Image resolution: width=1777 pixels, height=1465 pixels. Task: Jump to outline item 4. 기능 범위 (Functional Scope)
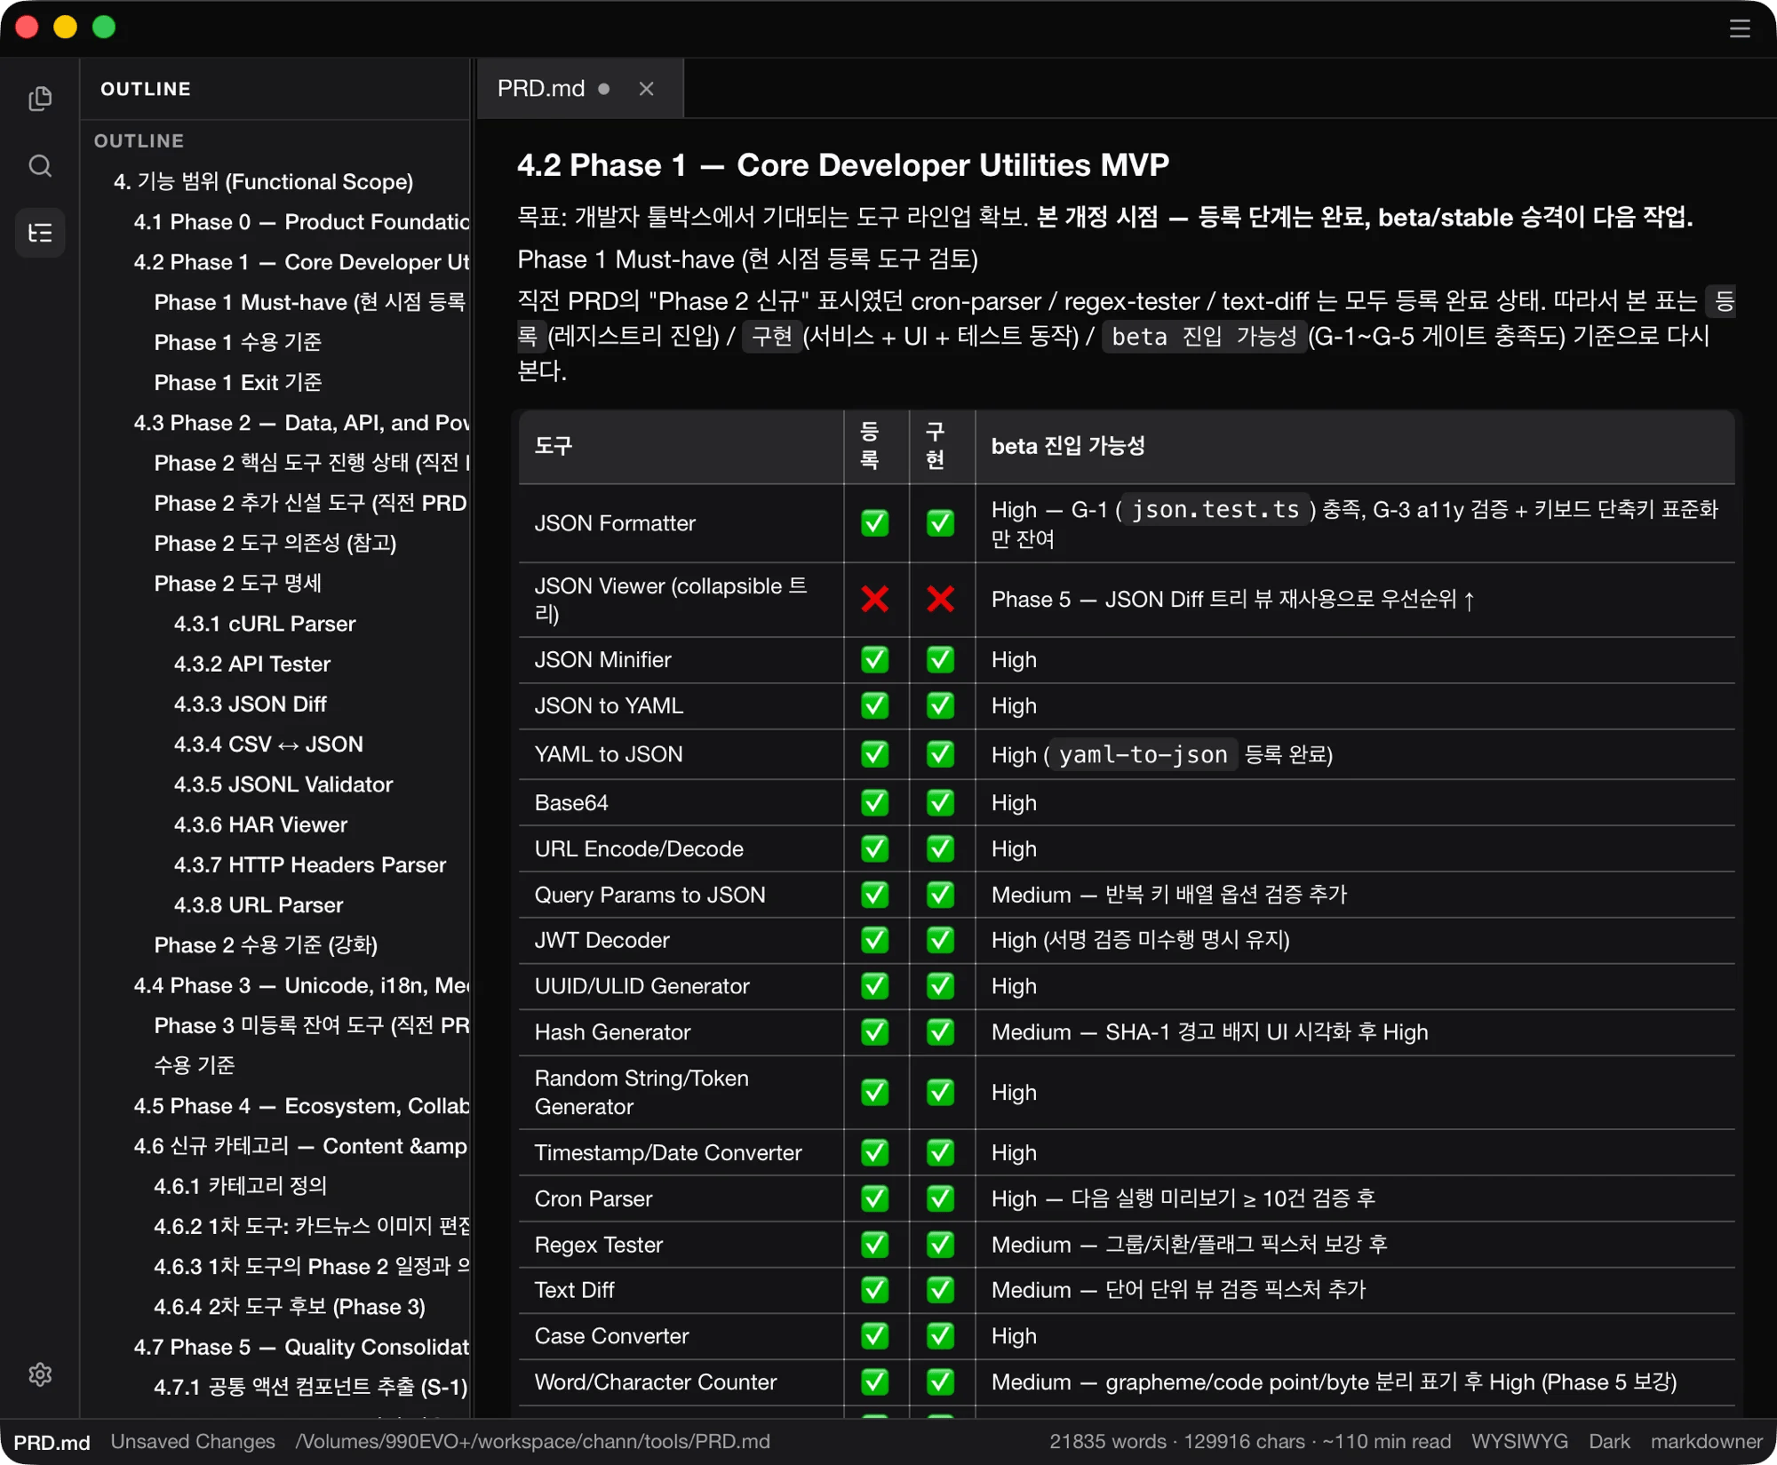tap(263, 181)
